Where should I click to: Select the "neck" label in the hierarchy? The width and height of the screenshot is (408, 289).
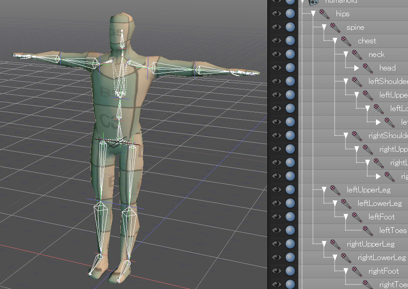click(x=376, y=55)
